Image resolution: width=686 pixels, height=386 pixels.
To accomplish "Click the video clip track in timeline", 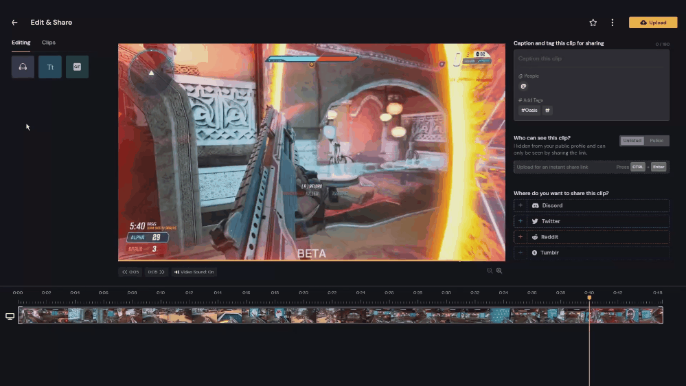I will pos(341,315).
